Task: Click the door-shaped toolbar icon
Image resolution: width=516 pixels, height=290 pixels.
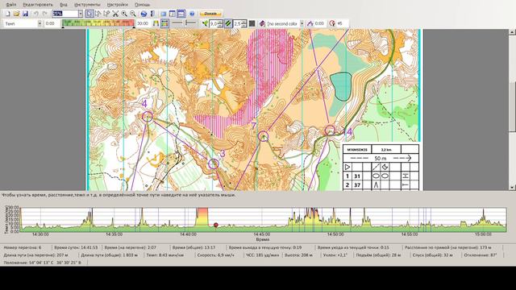Action: pyautogui.click(x=152, y=14)
